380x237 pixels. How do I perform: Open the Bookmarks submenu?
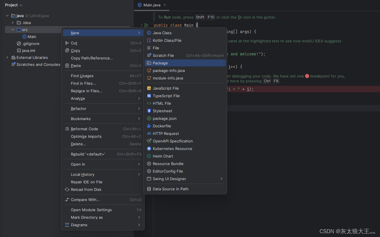[103, 119]
